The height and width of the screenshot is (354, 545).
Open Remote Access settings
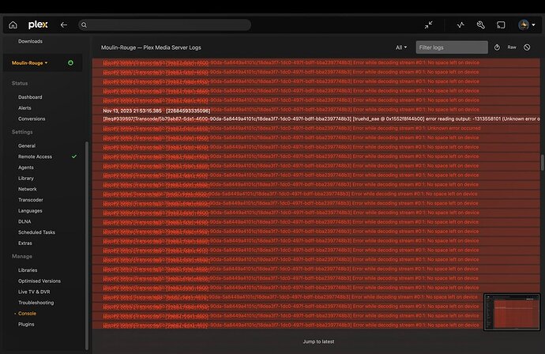coord(35,156)
